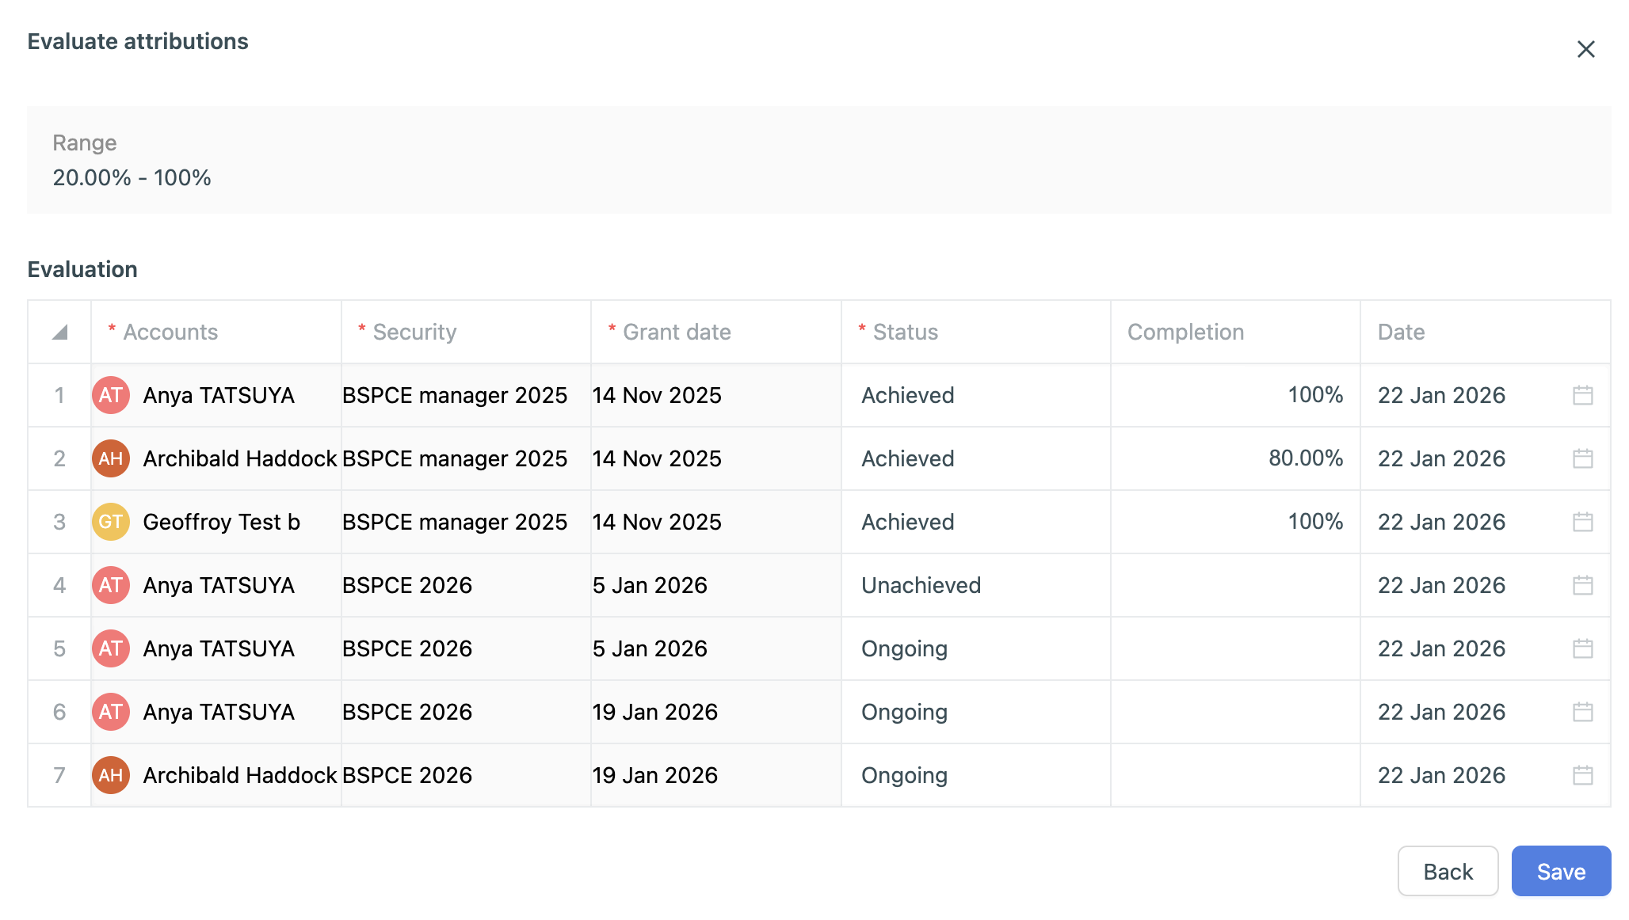This screenshot has width=1629, height=920.
Task: Click select-all triangle in table corner
Action: 59,333
